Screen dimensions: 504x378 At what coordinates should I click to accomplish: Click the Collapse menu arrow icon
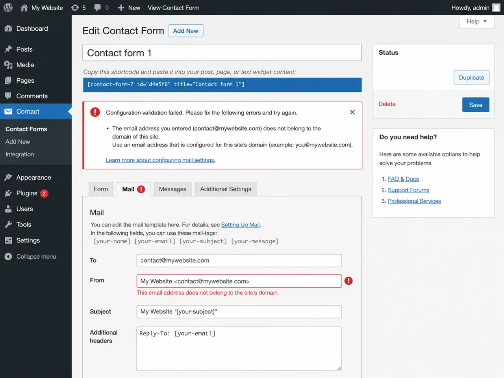tap(8, 256)
